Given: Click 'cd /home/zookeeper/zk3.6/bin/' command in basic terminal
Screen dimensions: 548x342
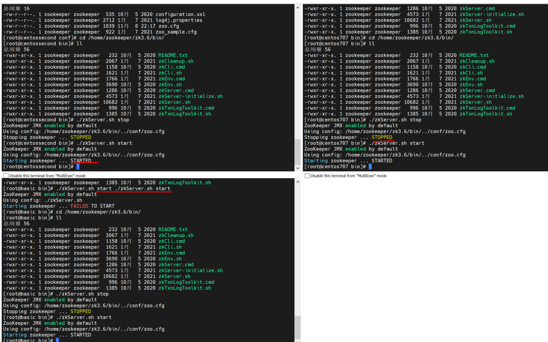Looking at the screenshot, I should pos(98,212).
